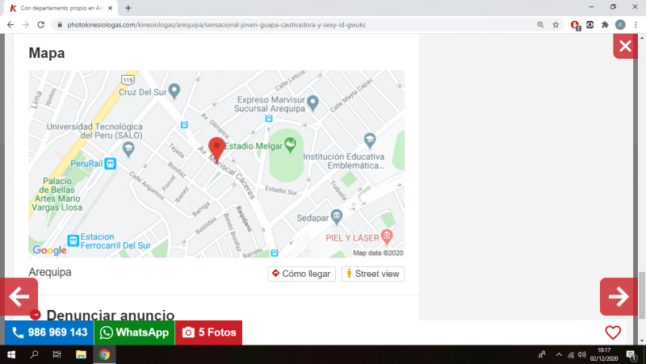Click the red close X button
This screenshot has width=646, height=364.
tap(624, 47)
